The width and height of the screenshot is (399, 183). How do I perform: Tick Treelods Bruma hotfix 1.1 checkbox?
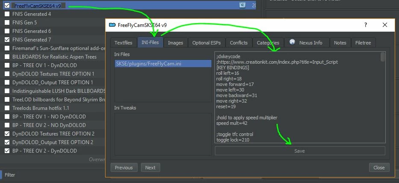(x=7, y=108)
